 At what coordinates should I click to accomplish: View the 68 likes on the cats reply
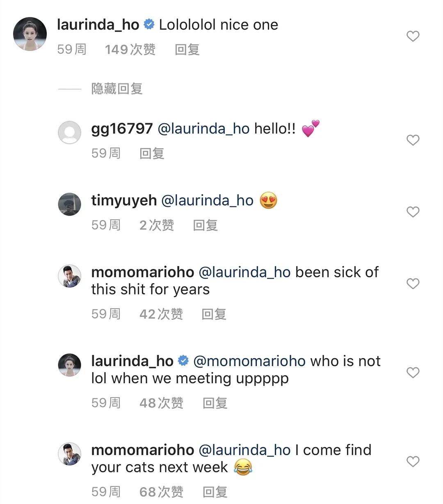point(161,492)
